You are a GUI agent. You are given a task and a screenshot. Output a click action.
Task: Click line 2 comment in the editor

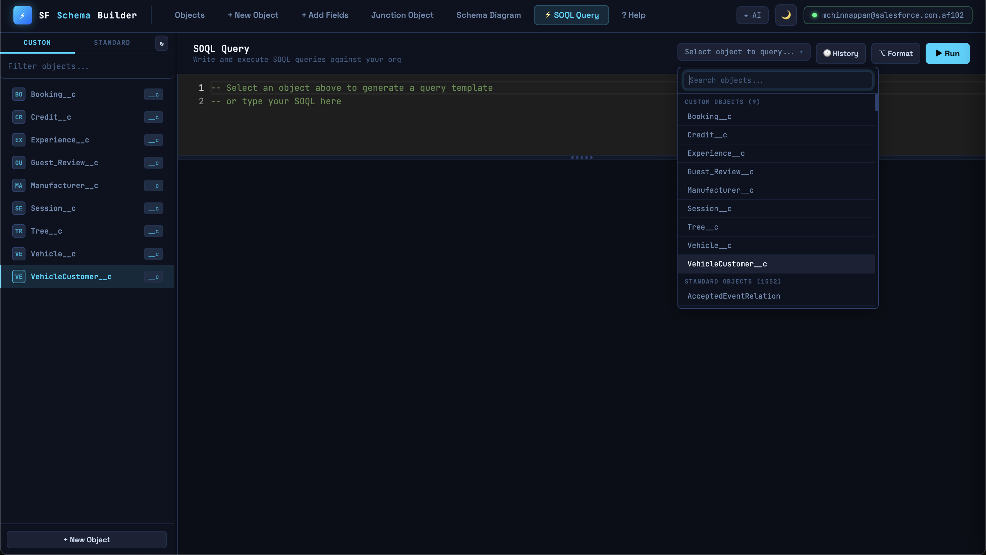click(276, 101)
